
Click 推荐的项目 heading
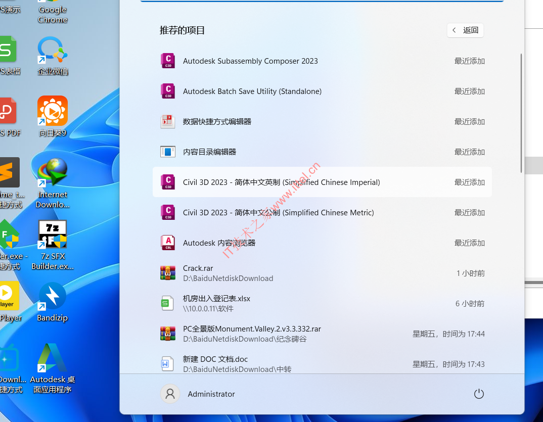tap(182, 30)
